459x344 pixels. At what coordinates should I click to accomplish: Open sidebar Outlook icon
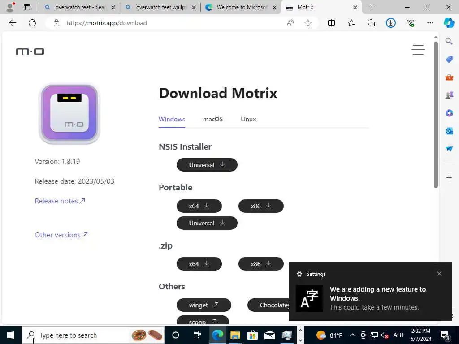pyautogui.click(x=449, y=131)
